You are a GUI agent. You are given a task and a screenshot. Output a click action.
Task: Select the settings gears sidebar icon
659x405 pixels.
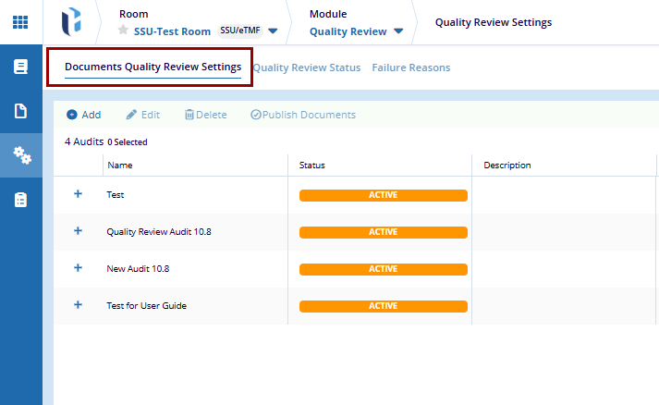pyautogui.click(x=20, y=155)
